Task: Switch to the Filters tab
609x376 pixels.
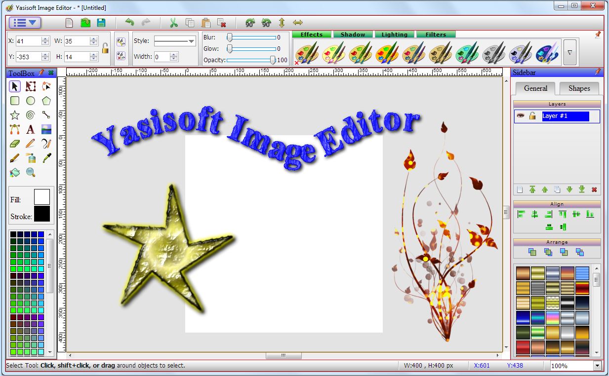Action: 436,35
